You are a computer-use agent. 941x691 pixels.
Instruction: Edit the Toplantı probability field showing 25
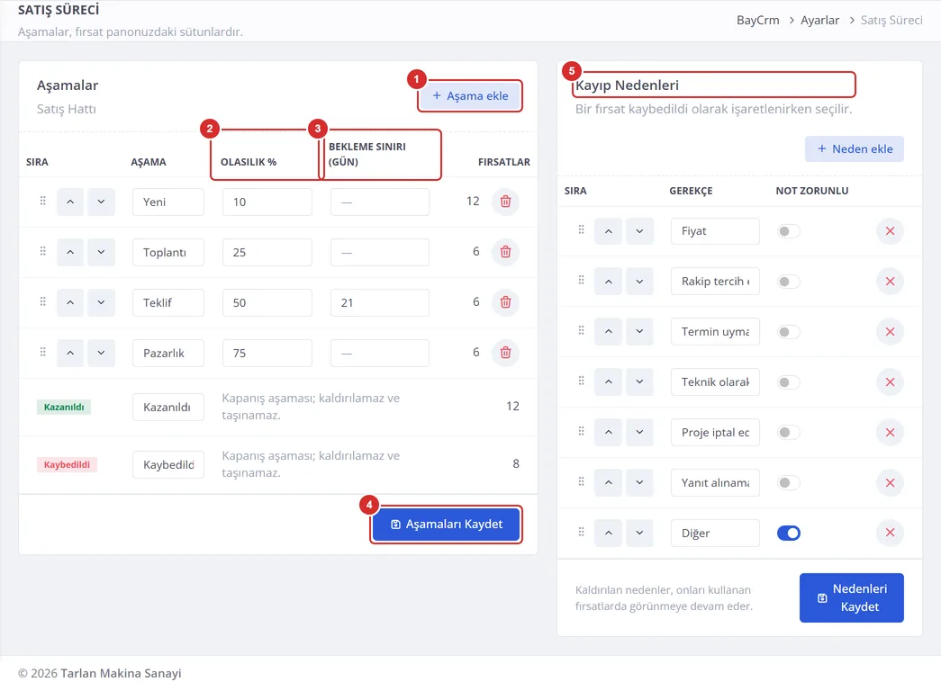[x=267, y=253]
